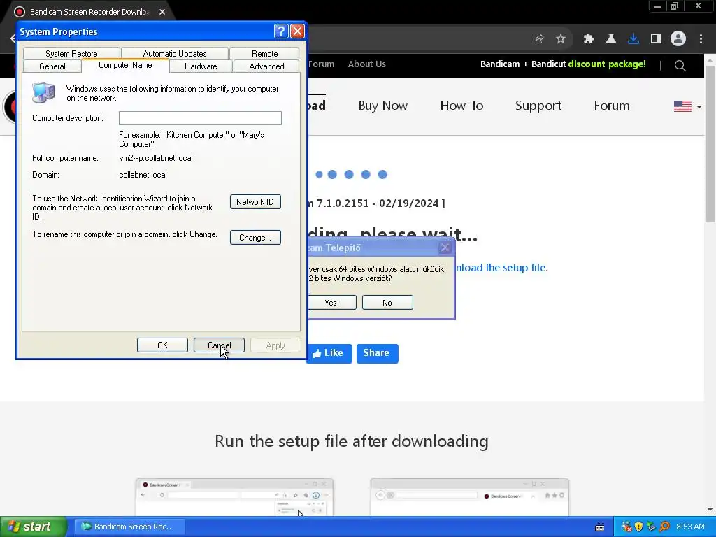
Task: Open the Chrome profile avatar icon
Action: pyautogui.click(x=678, y=39)
